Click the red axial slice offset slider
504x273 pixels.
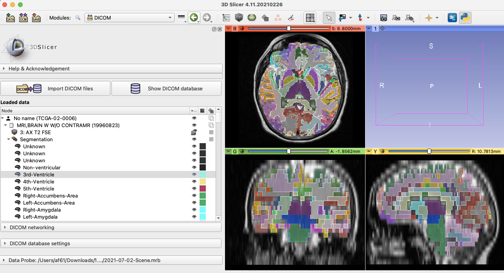click(288, 29)
